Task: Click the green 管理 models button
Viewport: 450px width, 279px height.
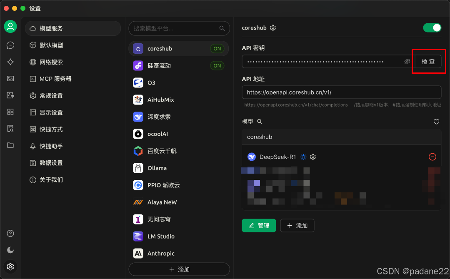Action: [x=259, y=226]
